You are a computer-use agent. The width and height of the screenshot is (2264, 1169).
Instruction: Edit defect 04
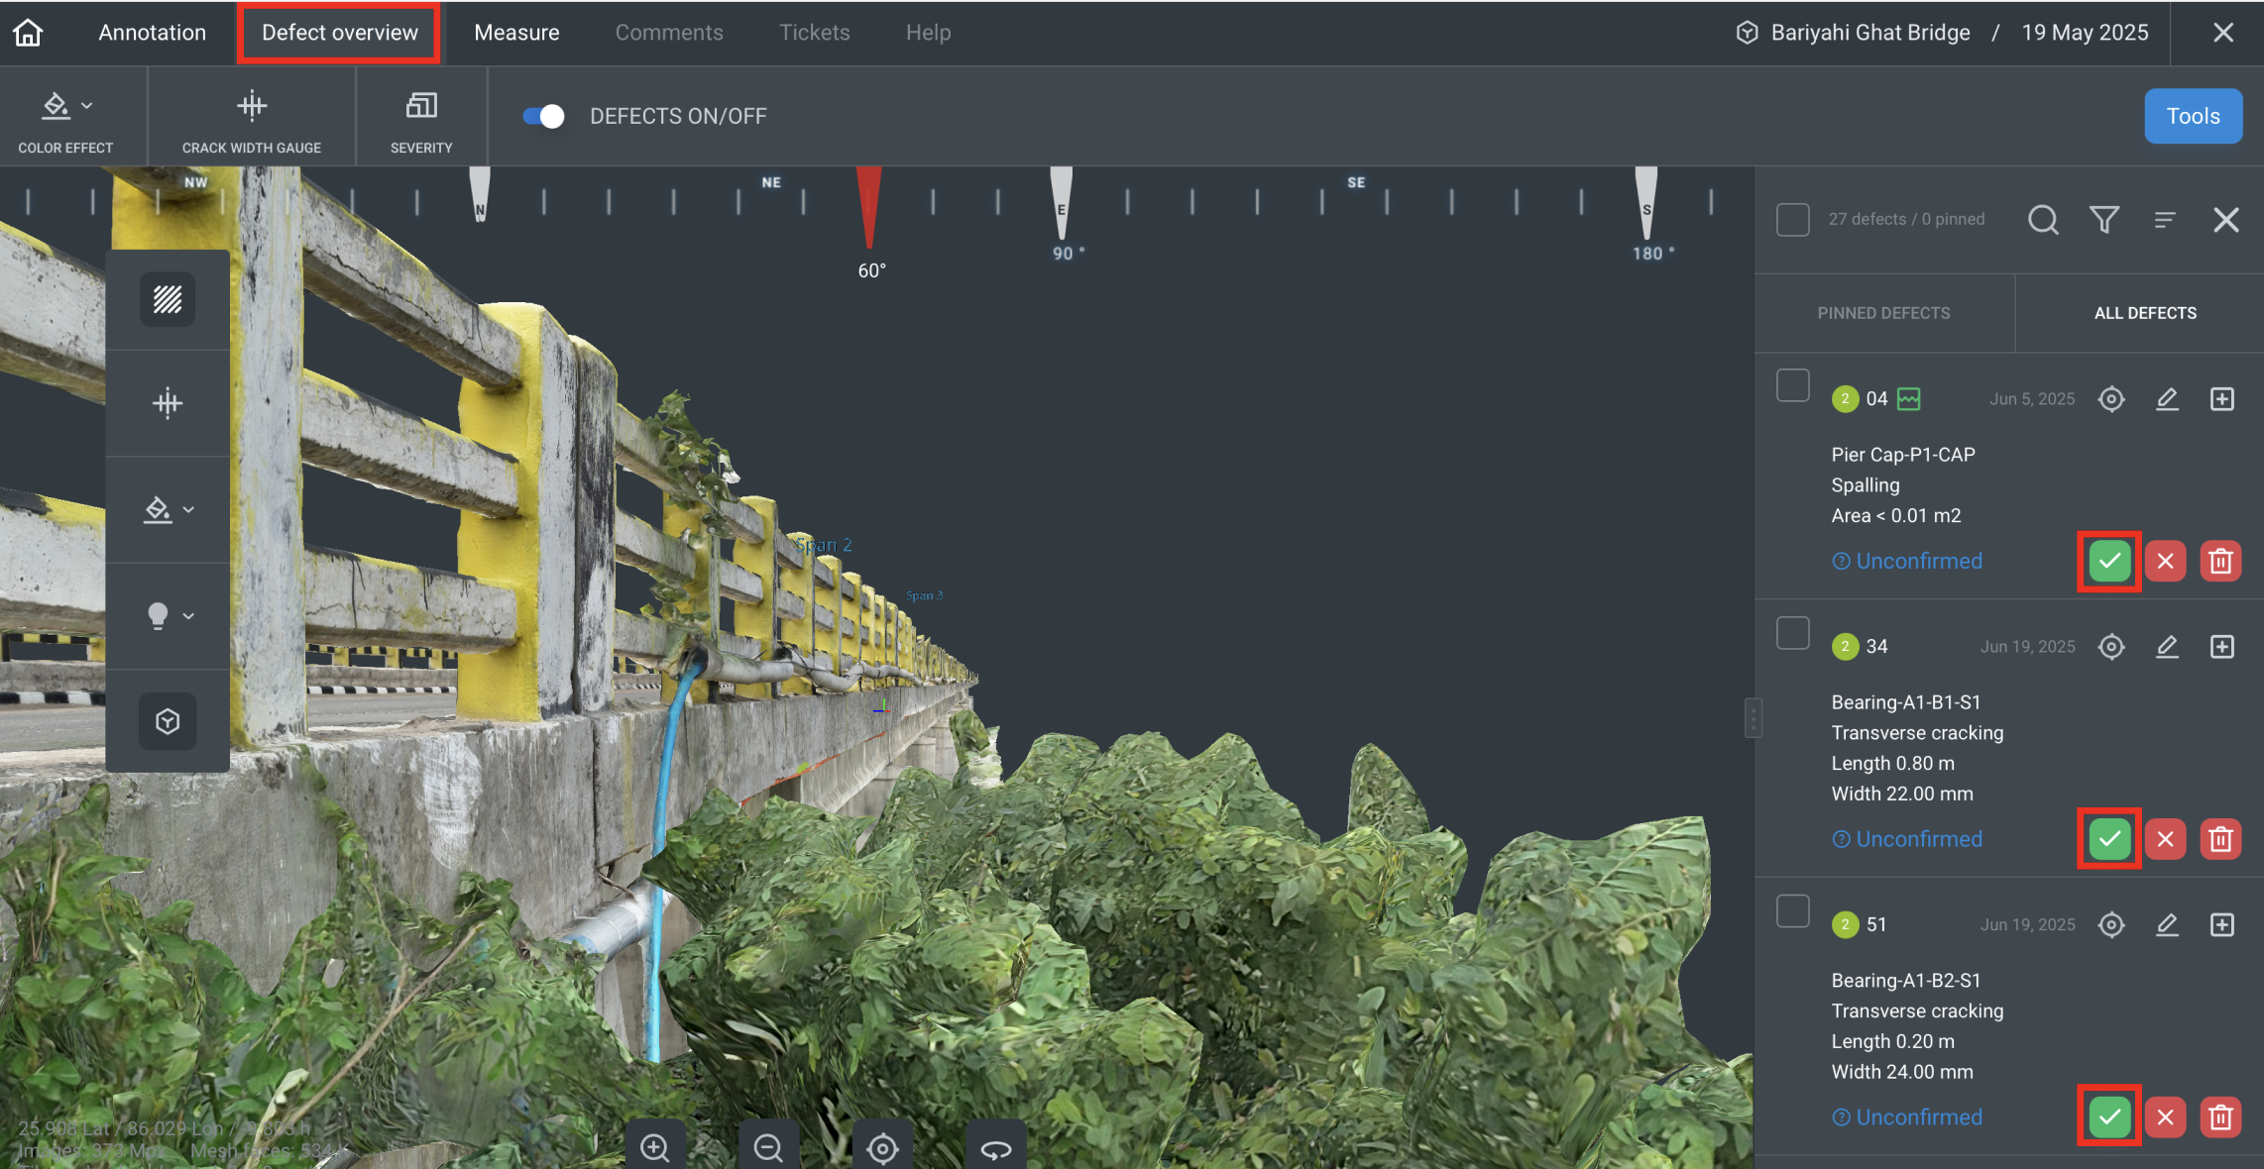point(2167,398)
